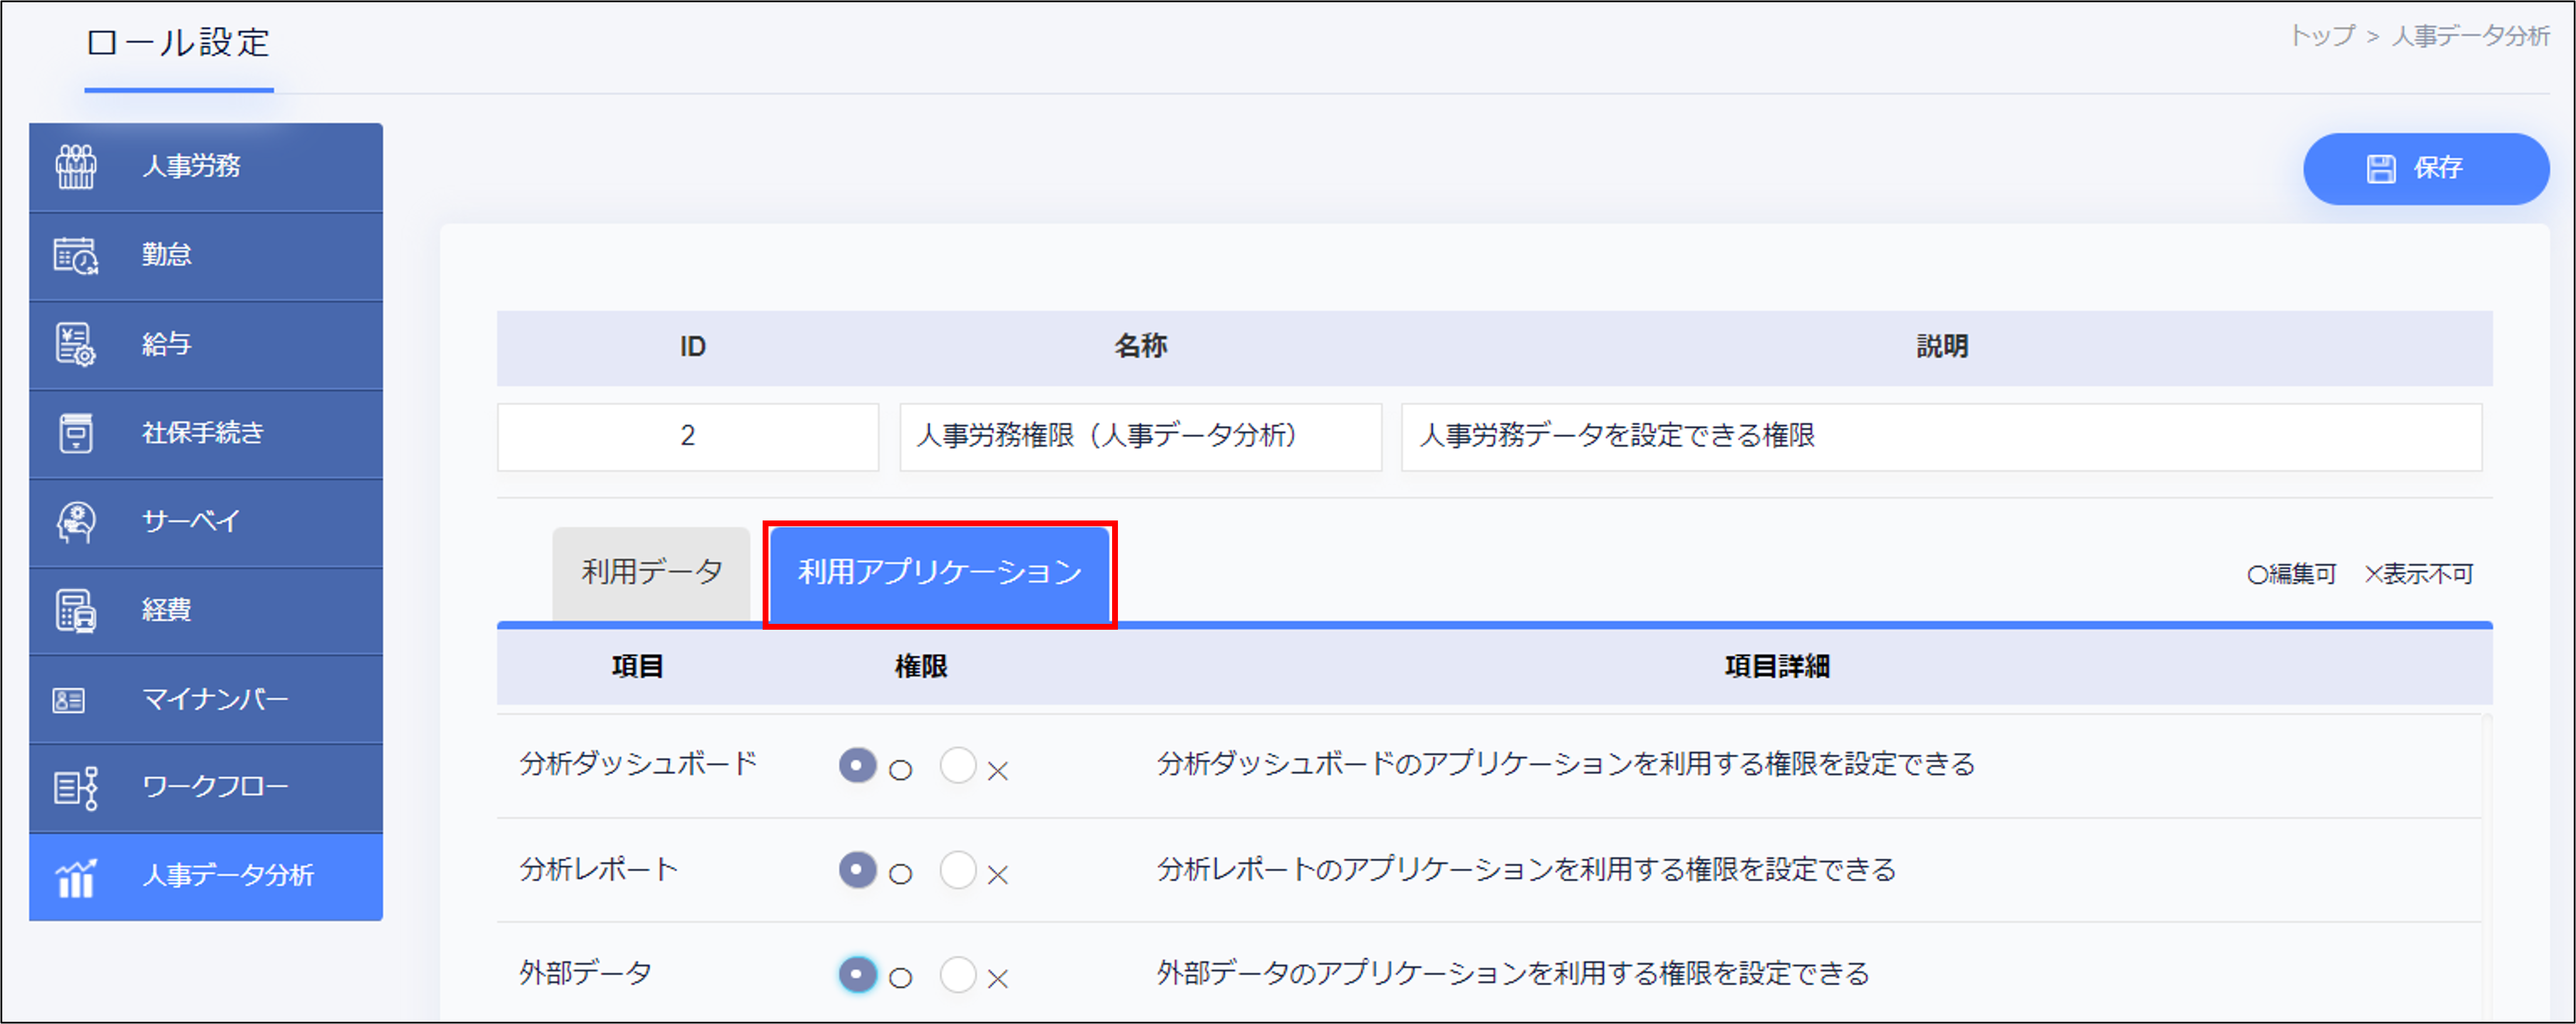Click the マイナンバー ID card icon

(x=69, y=700)
